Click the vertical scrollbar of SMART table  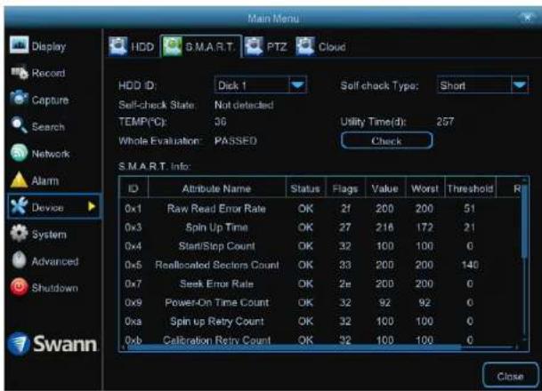[x=525, y=221]
